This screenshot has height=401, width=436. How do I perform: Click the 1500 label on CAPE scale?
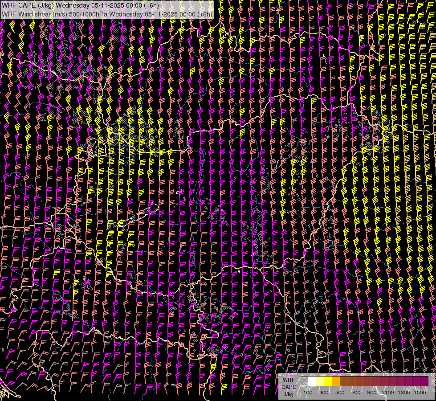pos(420,393)
